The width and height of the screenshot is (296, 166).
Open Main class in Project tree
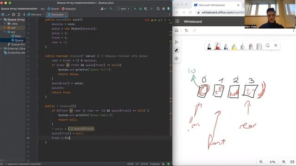(x=16, y=36)
